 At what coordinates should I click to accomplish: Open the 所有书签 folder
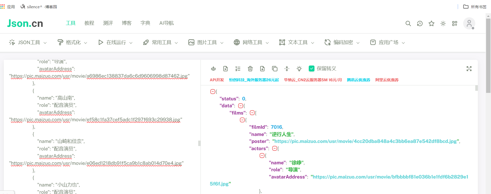click(475, 7)
